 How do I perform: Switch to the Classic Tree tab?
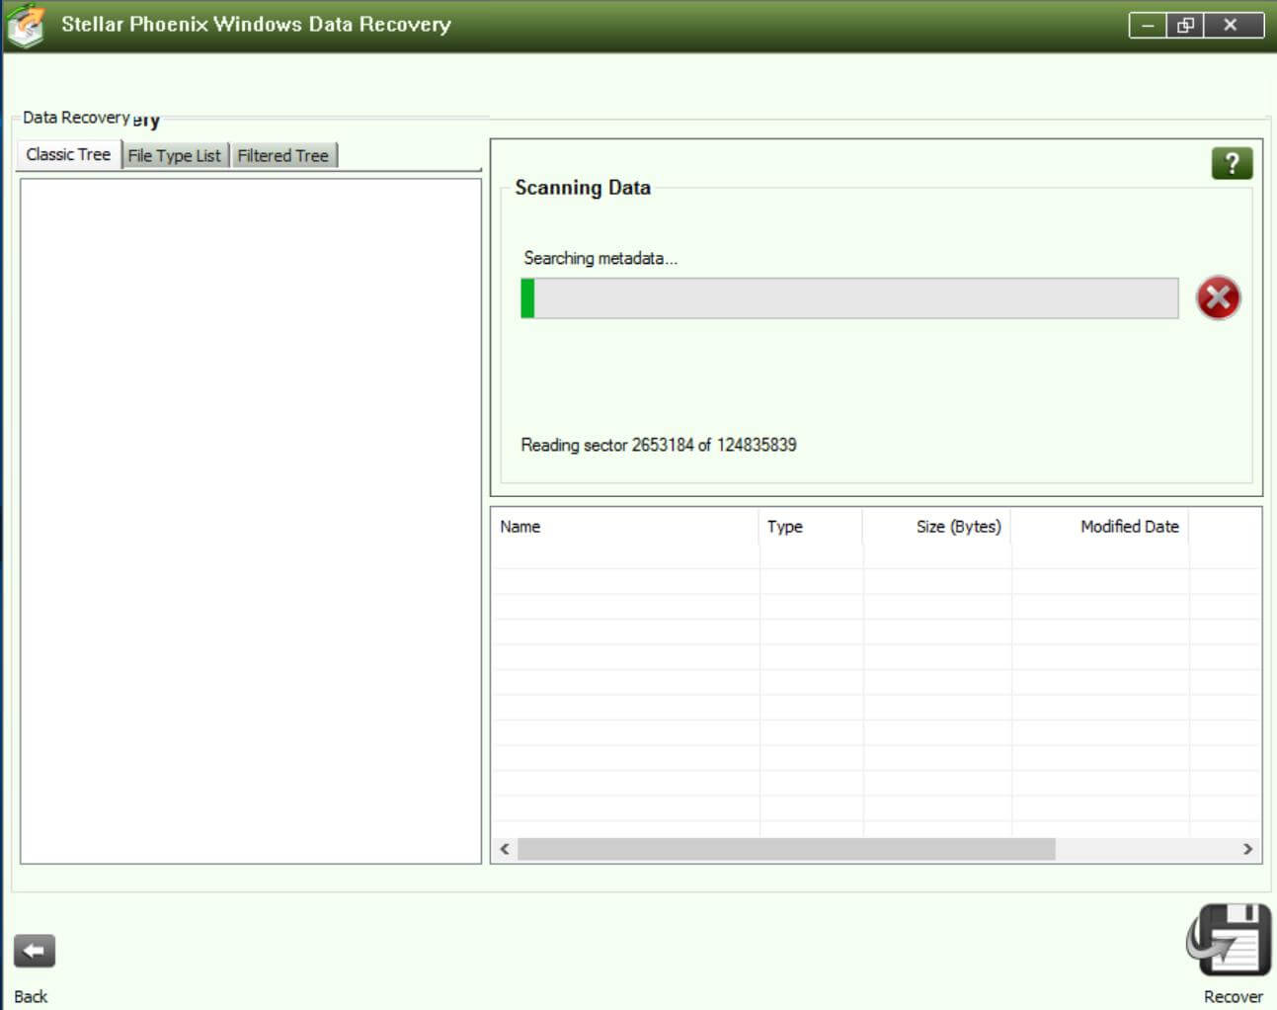pos(68,155)
